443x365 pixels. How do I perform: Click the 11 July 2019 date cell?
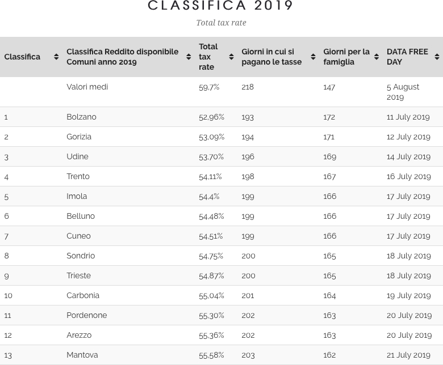(x=408, y=117)
